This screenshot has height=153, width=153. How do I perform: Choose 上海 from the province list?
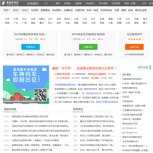pyautogui.click(x=76, y=19)
